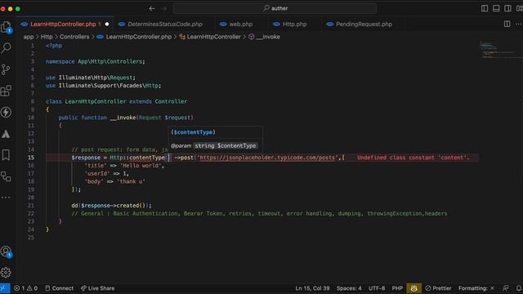Click the remote window indicator in status bar
Image resolution: width=523 pixels, height=294 pixels.
coord(5,288)
